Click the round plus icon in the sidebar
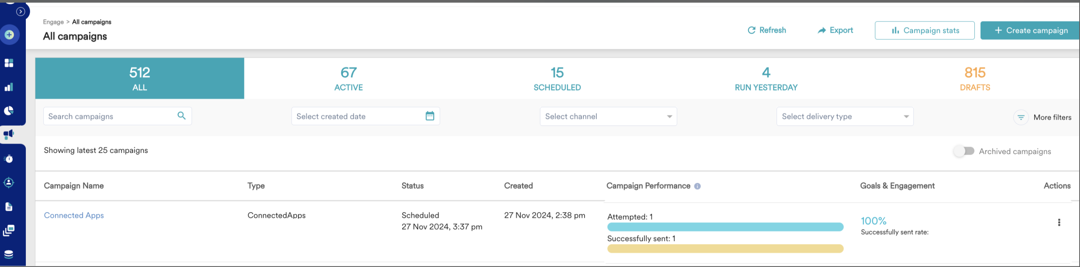Image resolution: width=1080 pixels, height=267 pixels. pos(9,35)
